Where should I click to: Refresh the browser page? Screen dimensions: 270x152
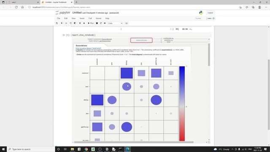16,7
